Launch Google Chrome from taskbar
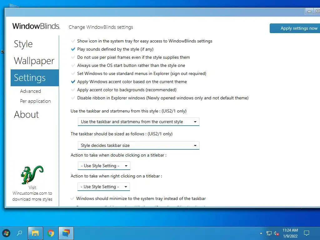 [51, 233]
